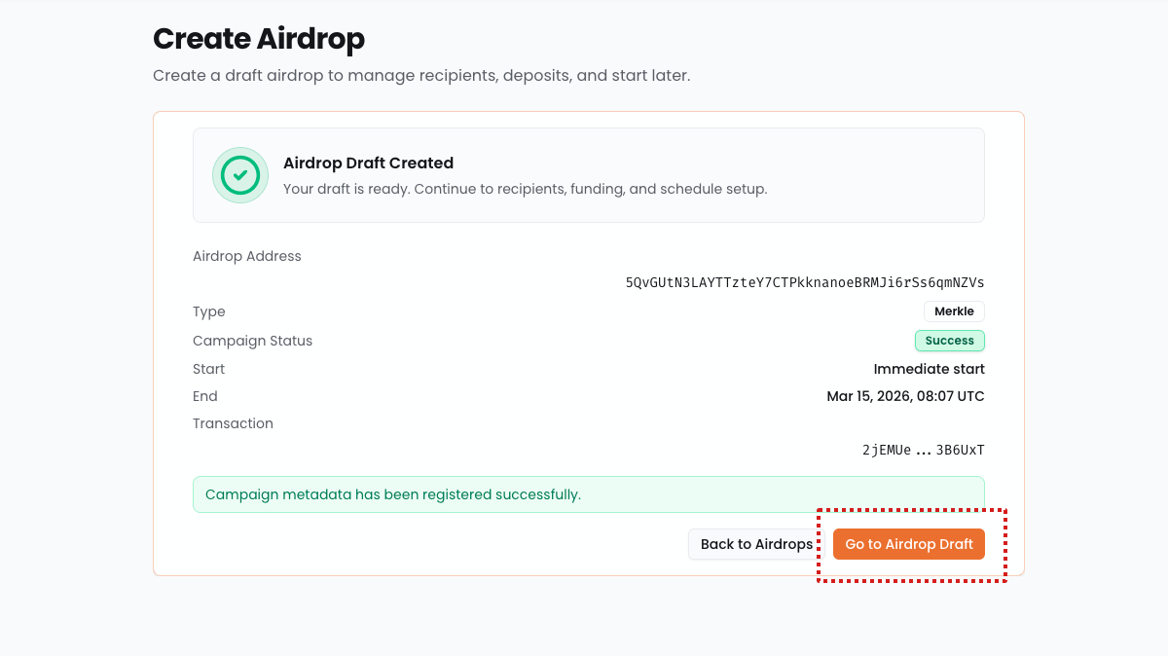Click the Airdrop Draft Created heading
This screenshot has width=1168, height=656.
point(368,163)
